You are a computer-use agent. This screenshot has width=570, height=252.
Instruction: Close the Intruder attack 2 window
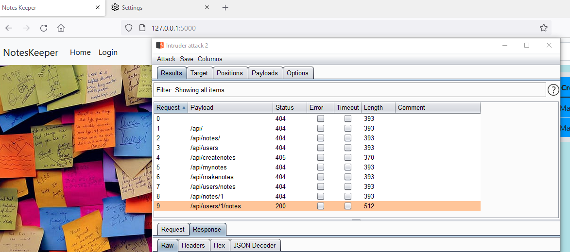549,45
